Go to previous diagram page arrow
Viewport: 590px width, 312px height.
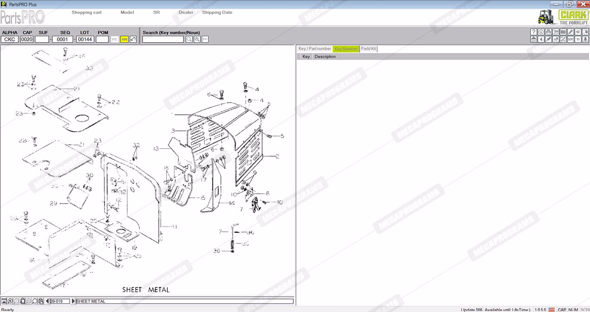[x=47, y=301]
